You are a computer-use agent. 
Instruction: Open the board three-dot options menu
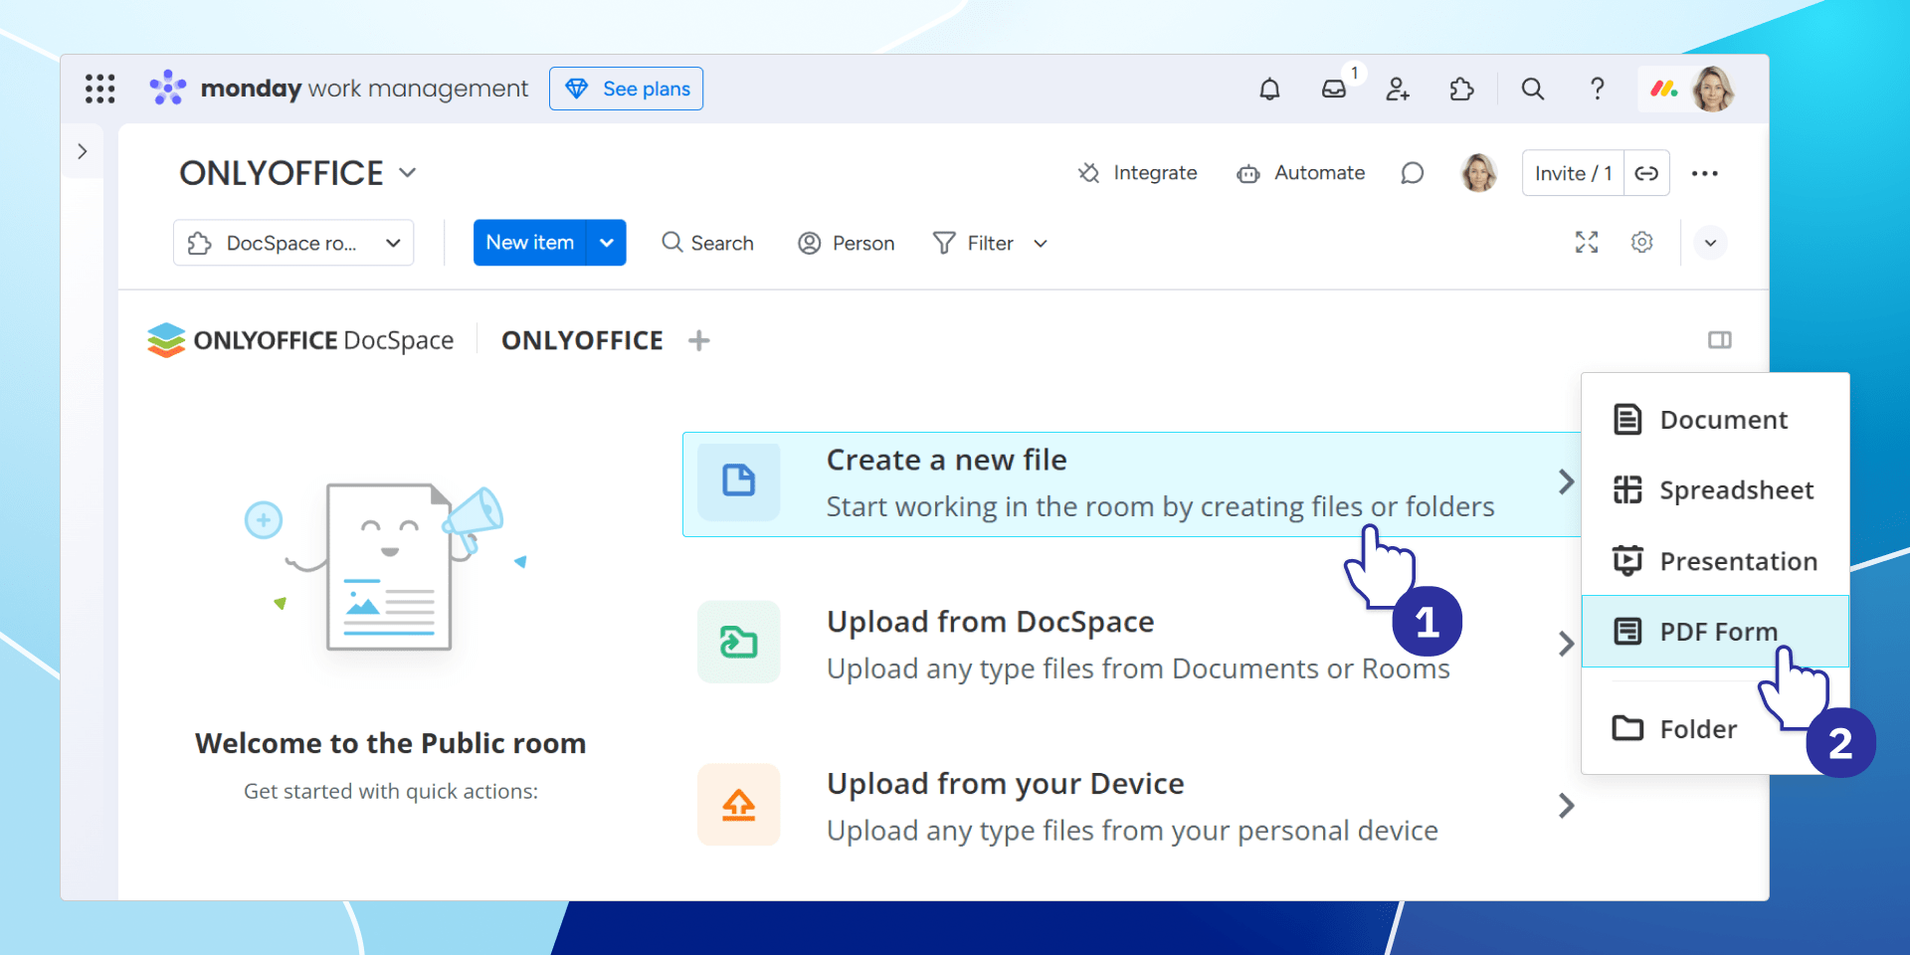click(x=1705, y=173)
